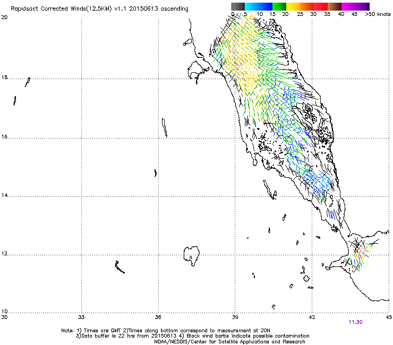
Task: Click the latitude axis label '16'
Action: 4,137
